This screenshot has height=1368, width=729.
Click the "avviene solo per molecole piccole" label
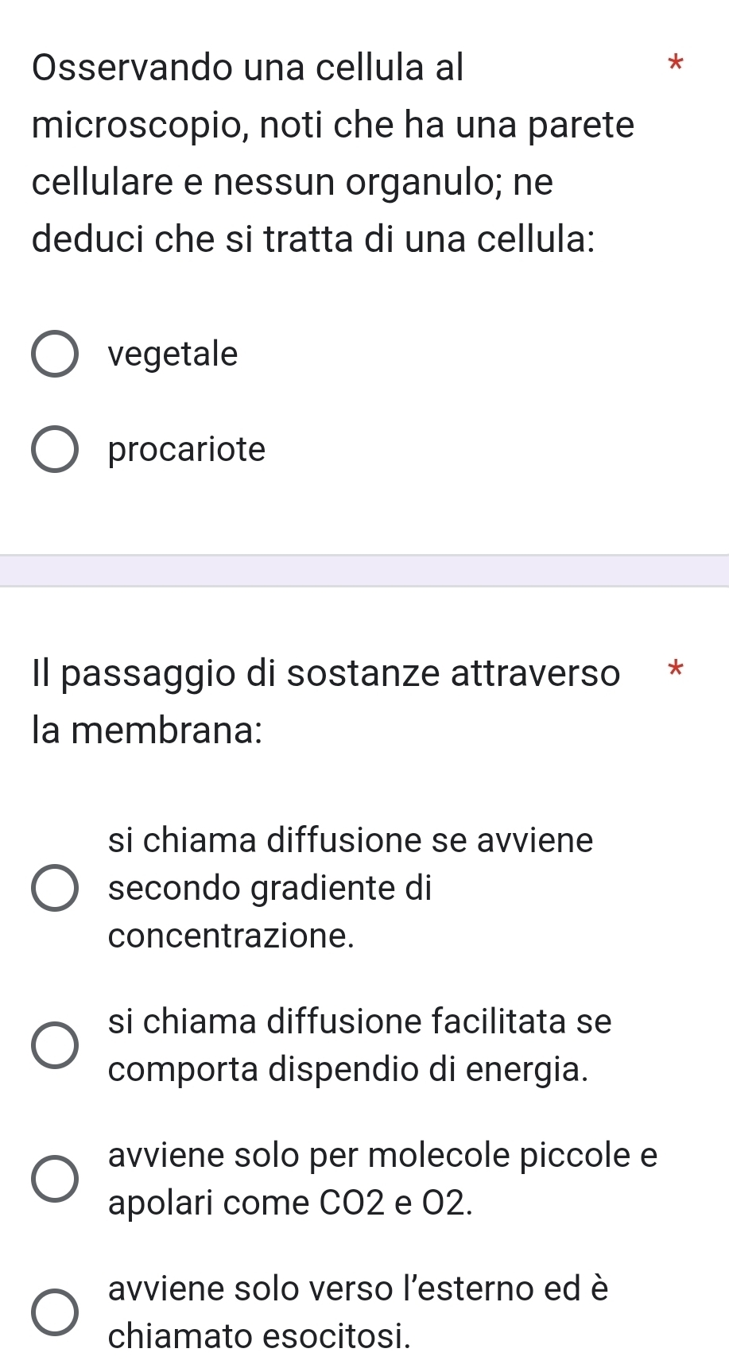click(x=382, y=1155)
